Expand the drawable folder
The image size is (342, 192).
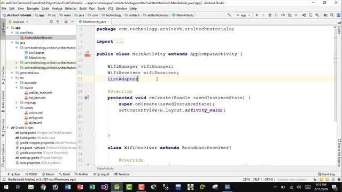17,83
